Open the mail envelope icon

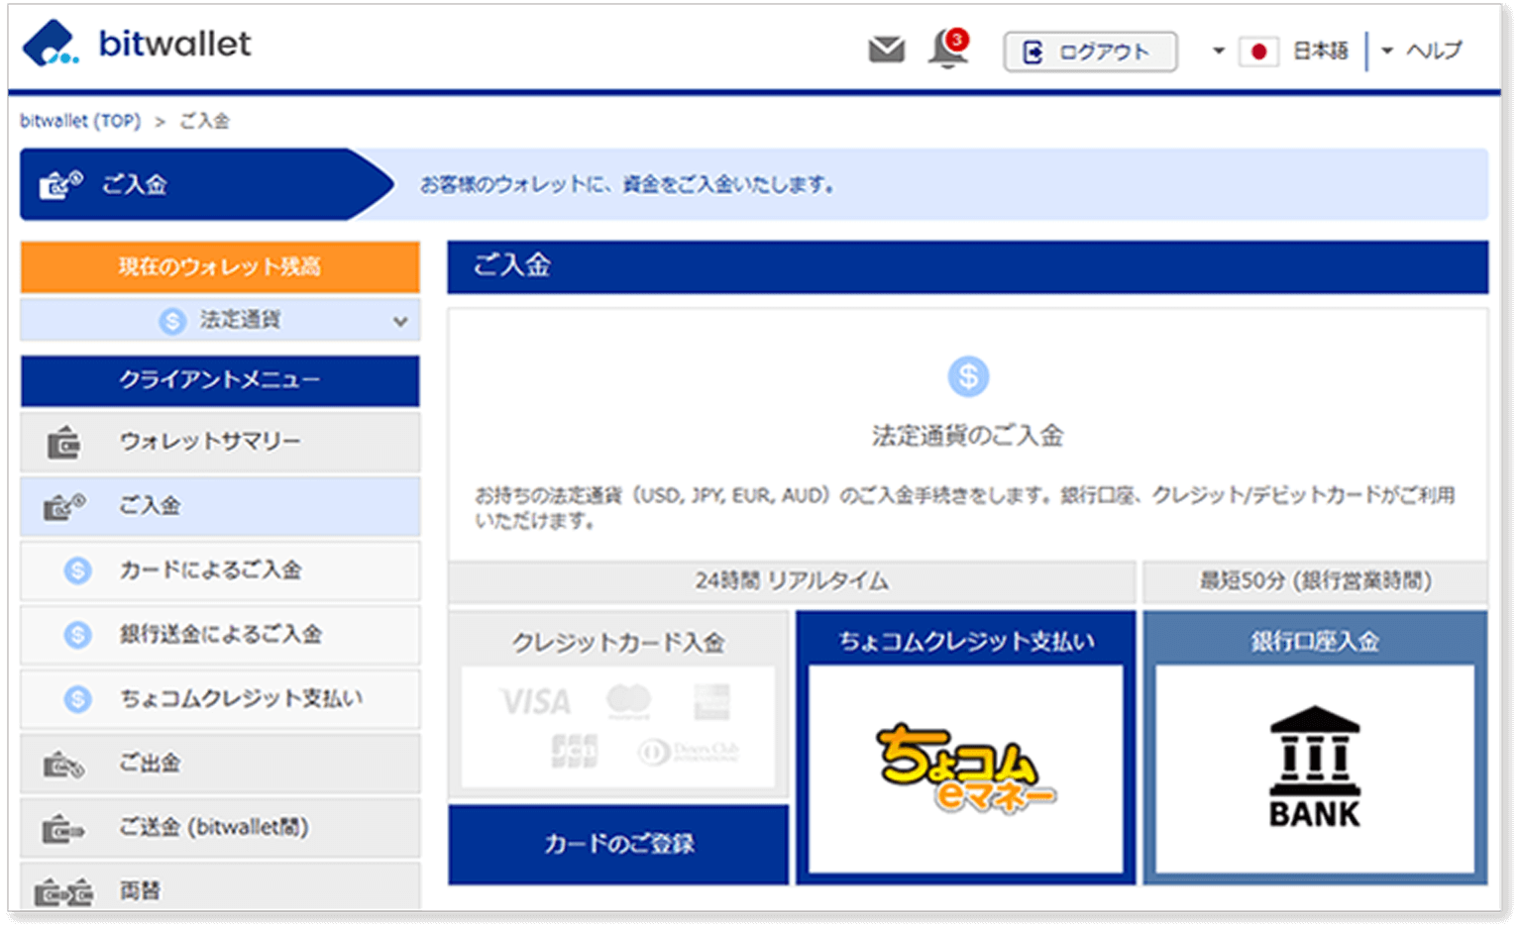click(886, 50)
